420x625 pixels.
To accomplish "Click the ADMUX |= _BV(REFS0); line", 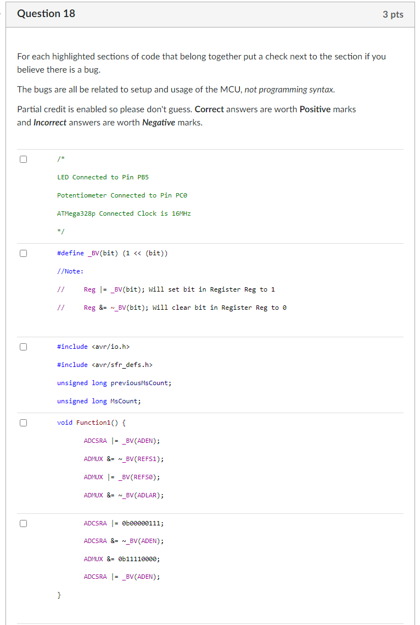I will [121, 476].
